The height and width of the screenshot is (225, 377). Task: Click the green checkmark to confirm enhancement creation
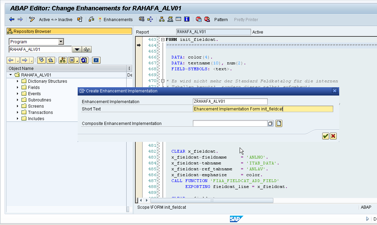(x=325, y=136)
